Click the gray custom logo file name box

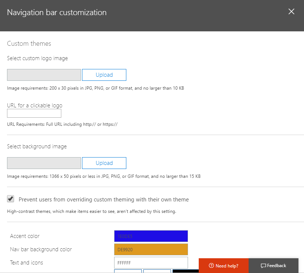44,75
